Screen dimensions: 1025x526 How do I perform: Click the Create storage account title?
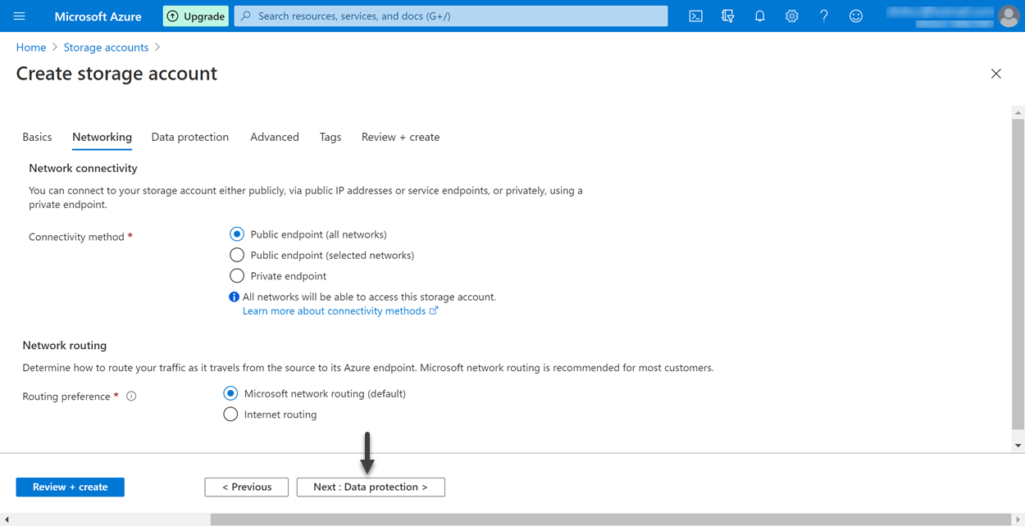click(x=116, y=74)
